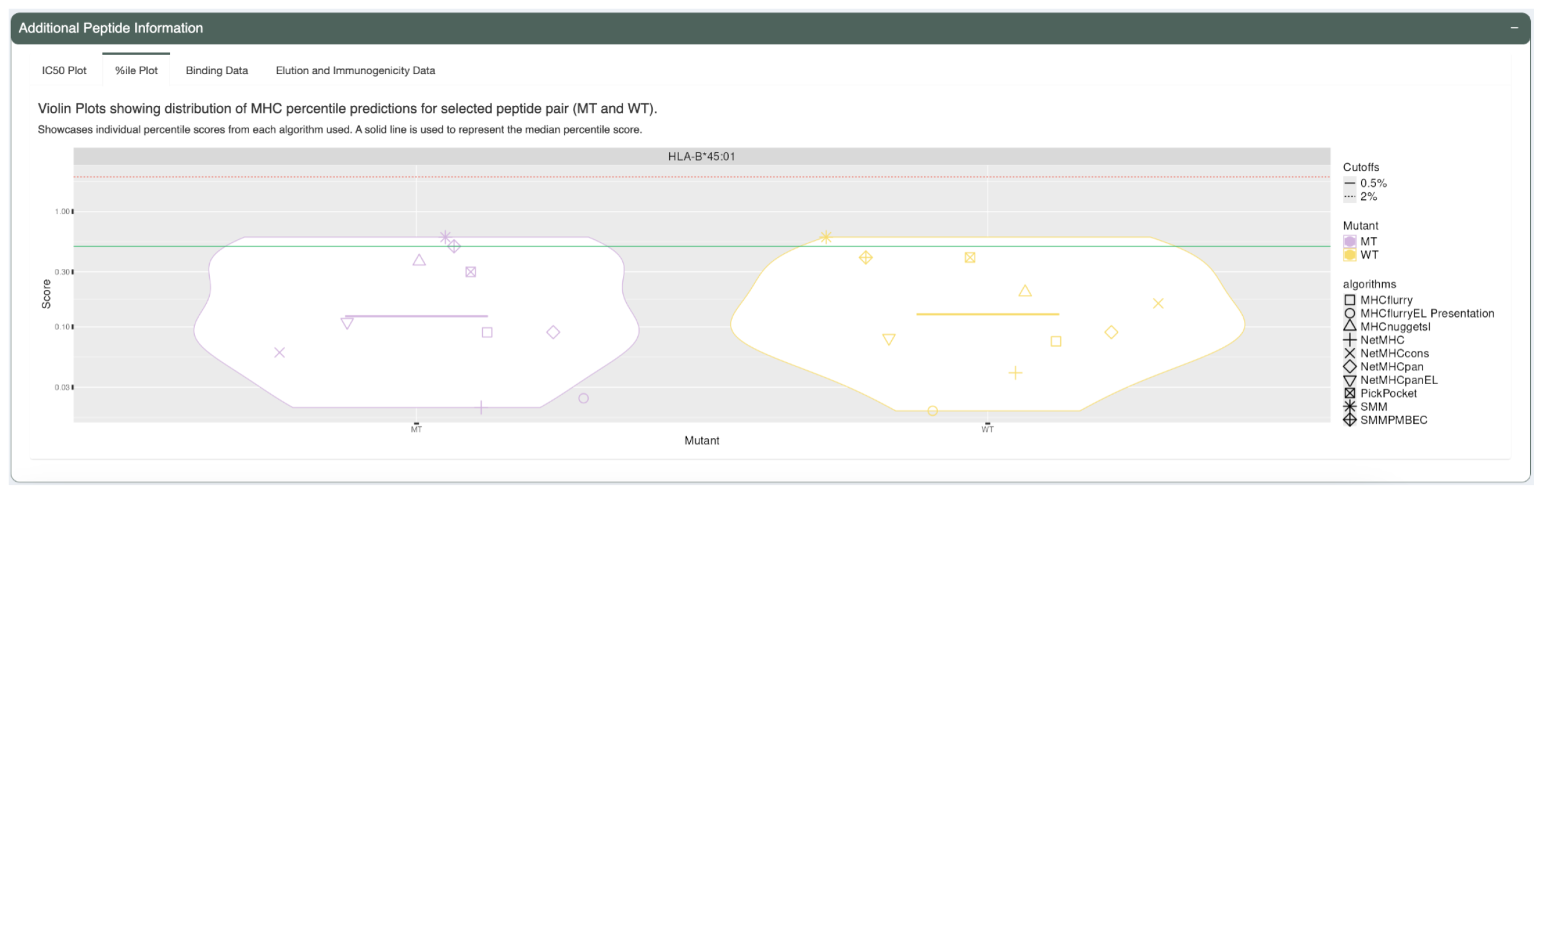
Task: Collapse the Additional Peptide Information panel
Action: [1515, 27]
